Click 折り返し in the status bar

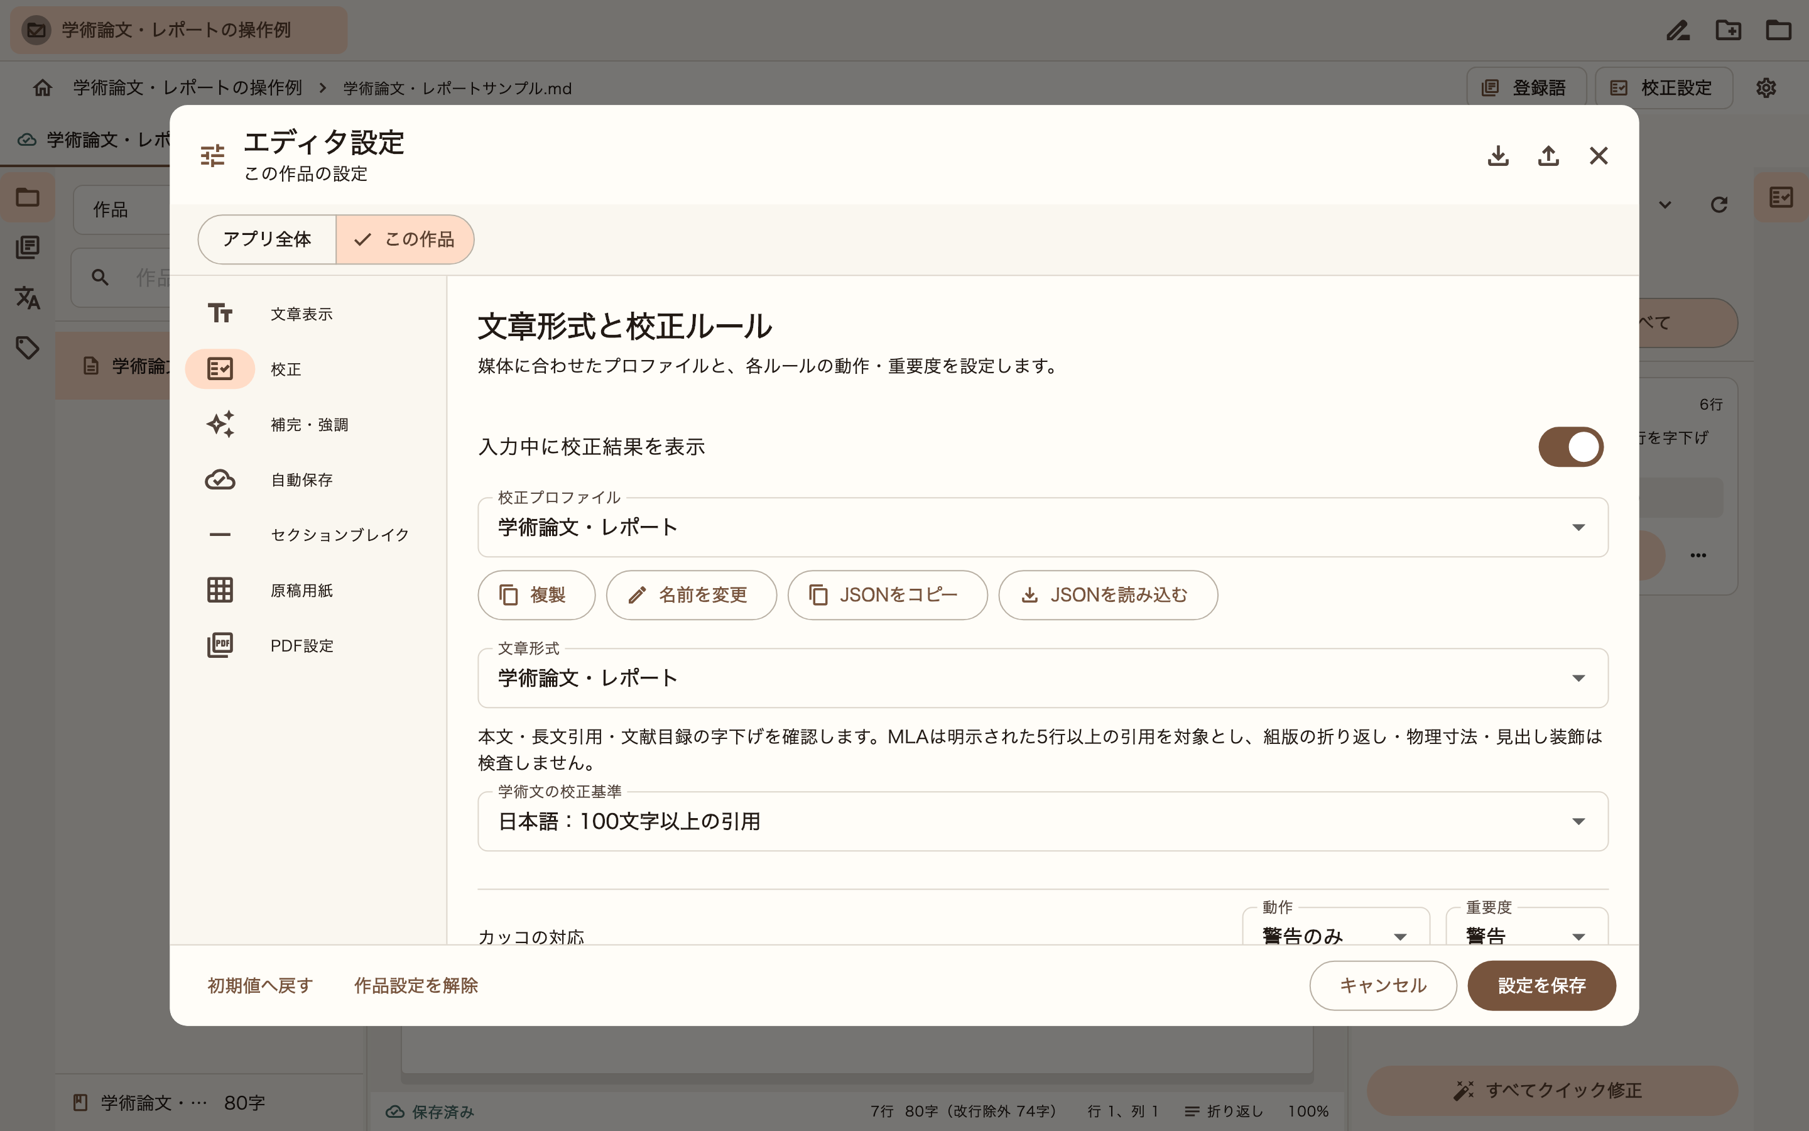coord(1224,1112)
